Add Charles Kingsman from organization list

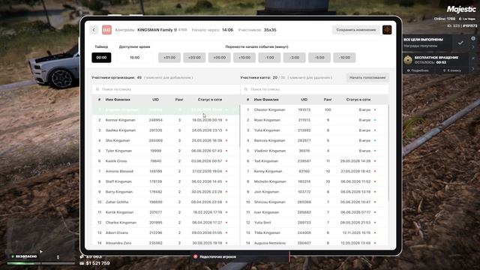pos(166,223)
